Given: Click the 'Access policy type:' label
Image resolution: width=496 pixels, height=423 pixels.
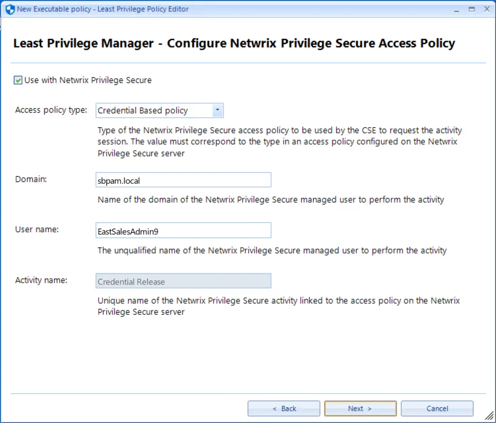Looking at the screenshot, I should tap(51, 110).
